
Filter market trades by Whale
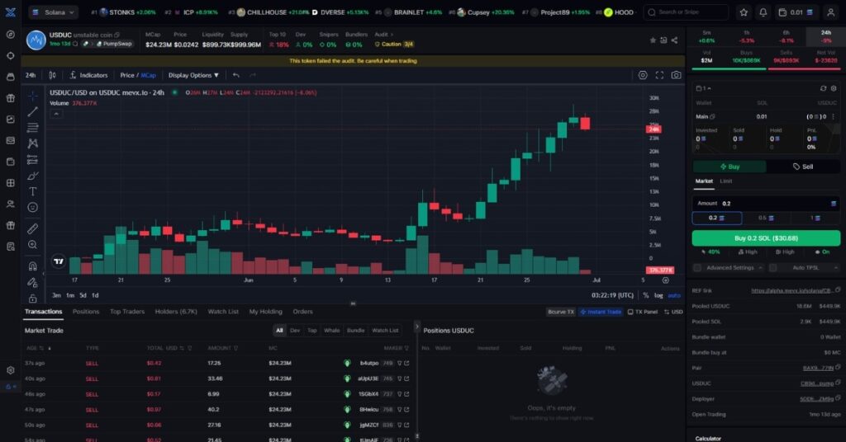pyautogui.click(x=332, y=331)
